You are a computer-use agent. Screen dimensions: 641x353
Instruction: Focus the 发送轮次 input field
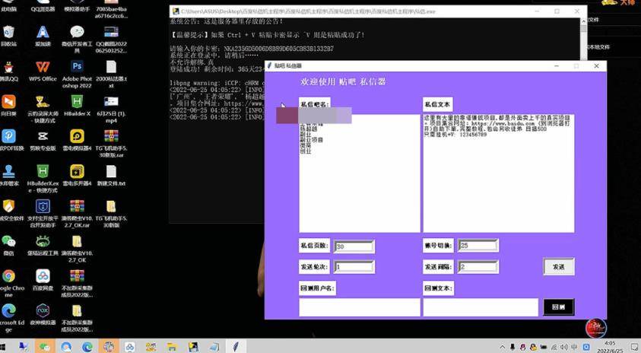[x=354, y=267]
